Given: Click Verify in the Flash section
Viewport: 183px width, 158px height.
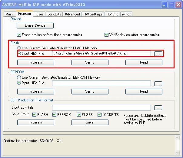Looking at the screenshot, I should (x=90, y=62).
